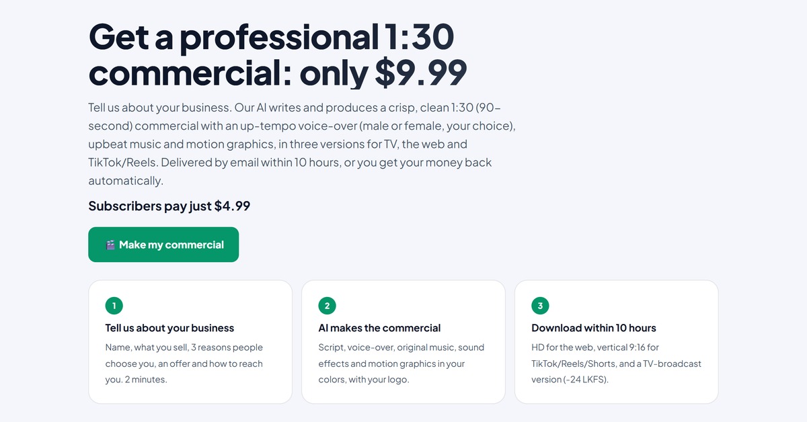This screenshot has width=807, height=422.
Task: Click the Make my commercial button
Action: tap(163, 245)
